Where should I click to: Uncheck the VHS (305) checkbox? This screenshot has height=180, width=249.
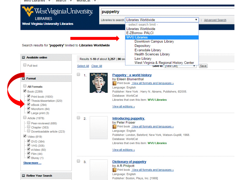click(x=29, y=145)
